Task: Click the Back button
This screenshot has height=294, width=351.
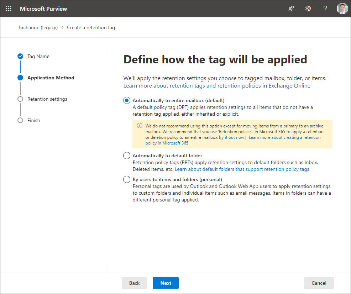Action: point(134,283)
